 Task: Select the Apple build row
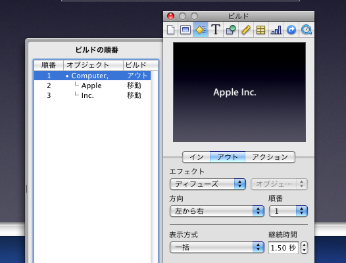click(x=93, y=85)
